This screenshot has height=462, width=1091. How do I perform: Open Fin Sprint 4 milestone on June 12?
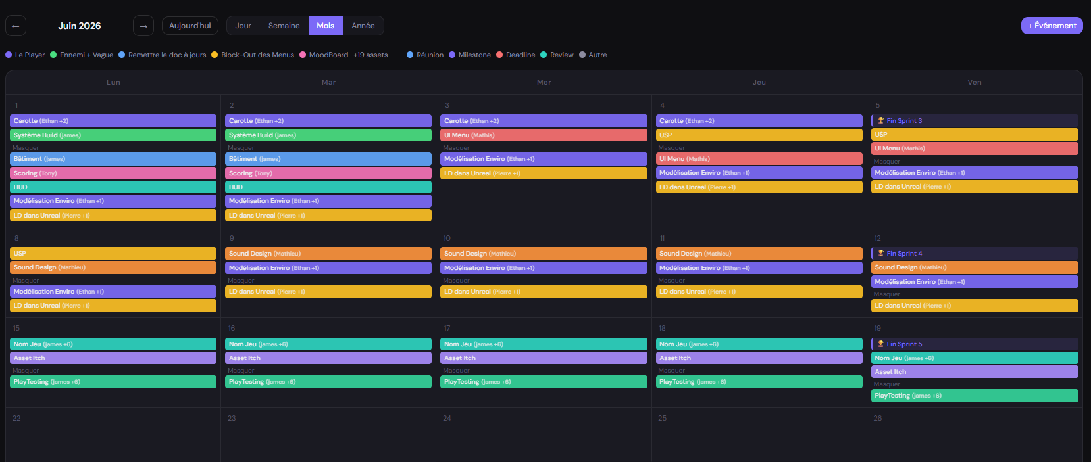coord(975,253)
